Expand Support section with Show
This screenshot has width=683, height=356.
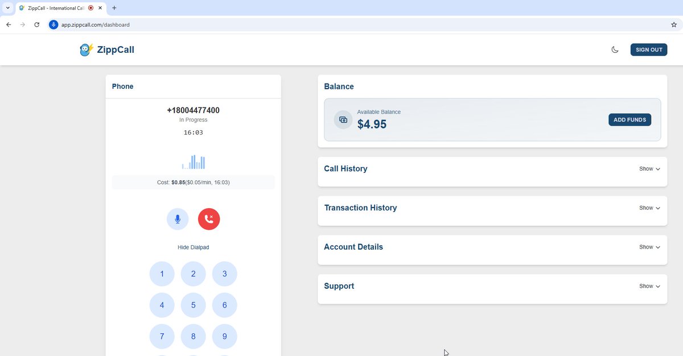click(x=649, y=287)
